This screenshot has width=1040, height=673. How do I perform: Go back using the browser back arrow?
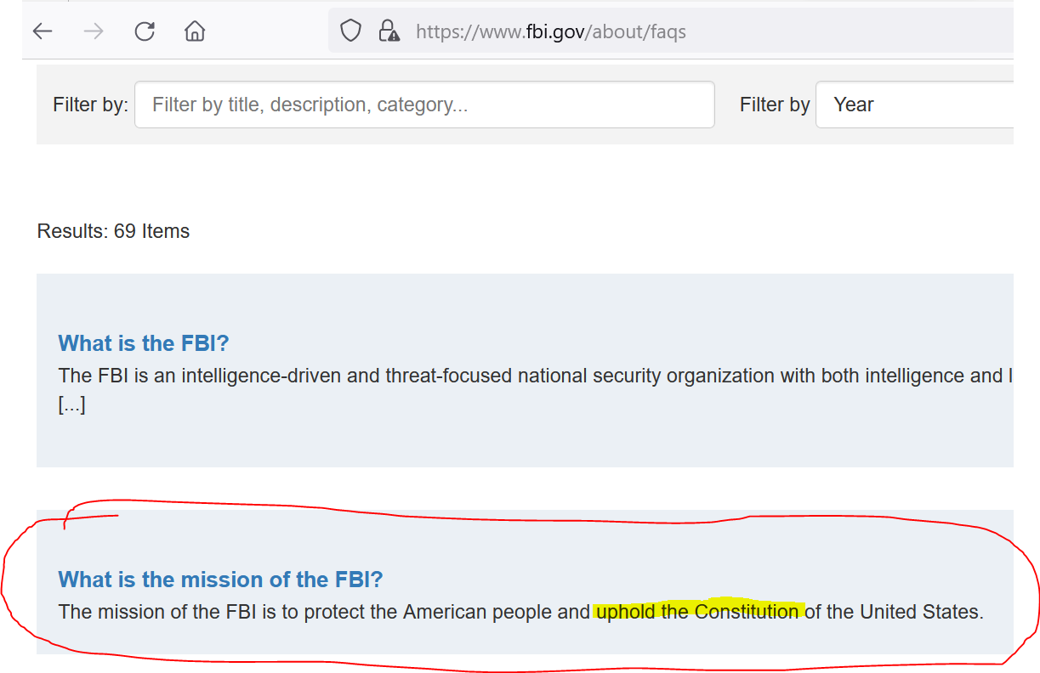pos(43,32)
